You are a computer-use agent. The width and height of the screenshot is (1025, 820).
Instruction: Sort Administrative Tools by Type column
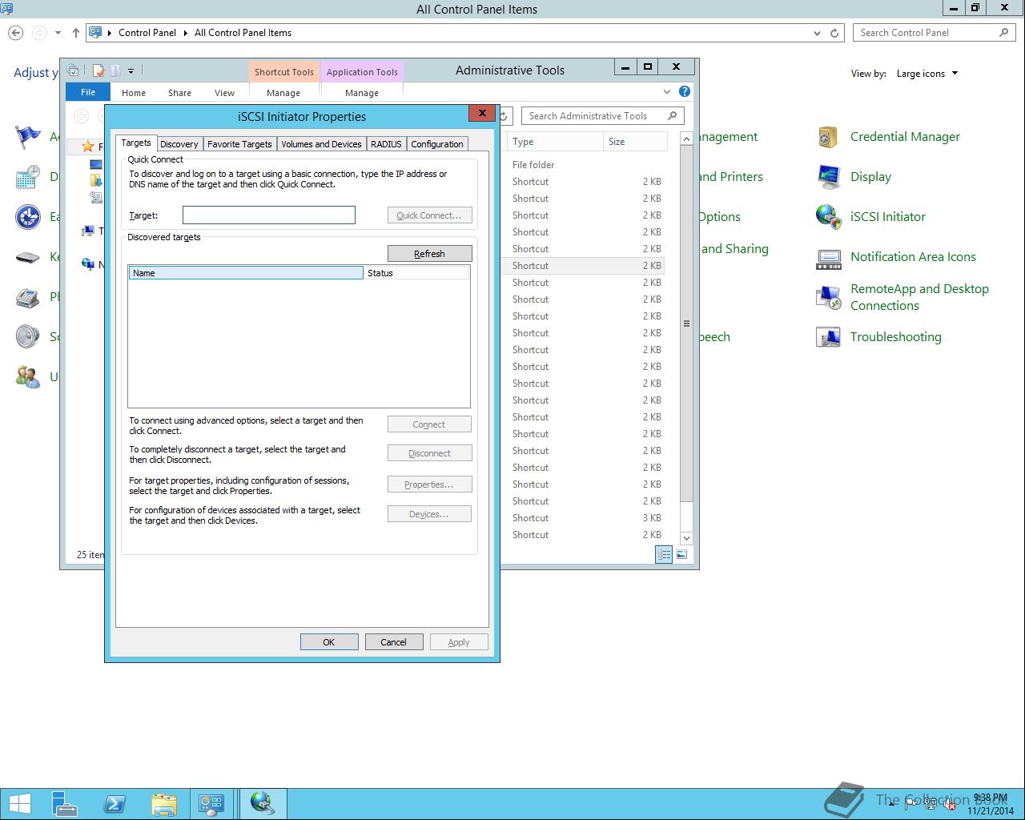555,142
